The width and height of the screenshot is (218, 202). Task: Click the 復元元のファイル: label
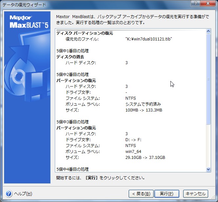82,39
